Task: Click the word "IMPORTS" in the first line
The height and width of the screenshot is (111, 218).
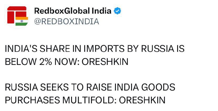Action: pos(104,49)
